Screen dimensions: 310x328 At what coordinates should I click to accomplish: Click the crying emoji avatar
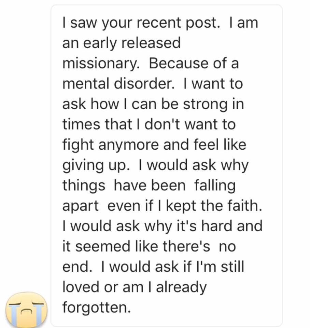(26, 309)
